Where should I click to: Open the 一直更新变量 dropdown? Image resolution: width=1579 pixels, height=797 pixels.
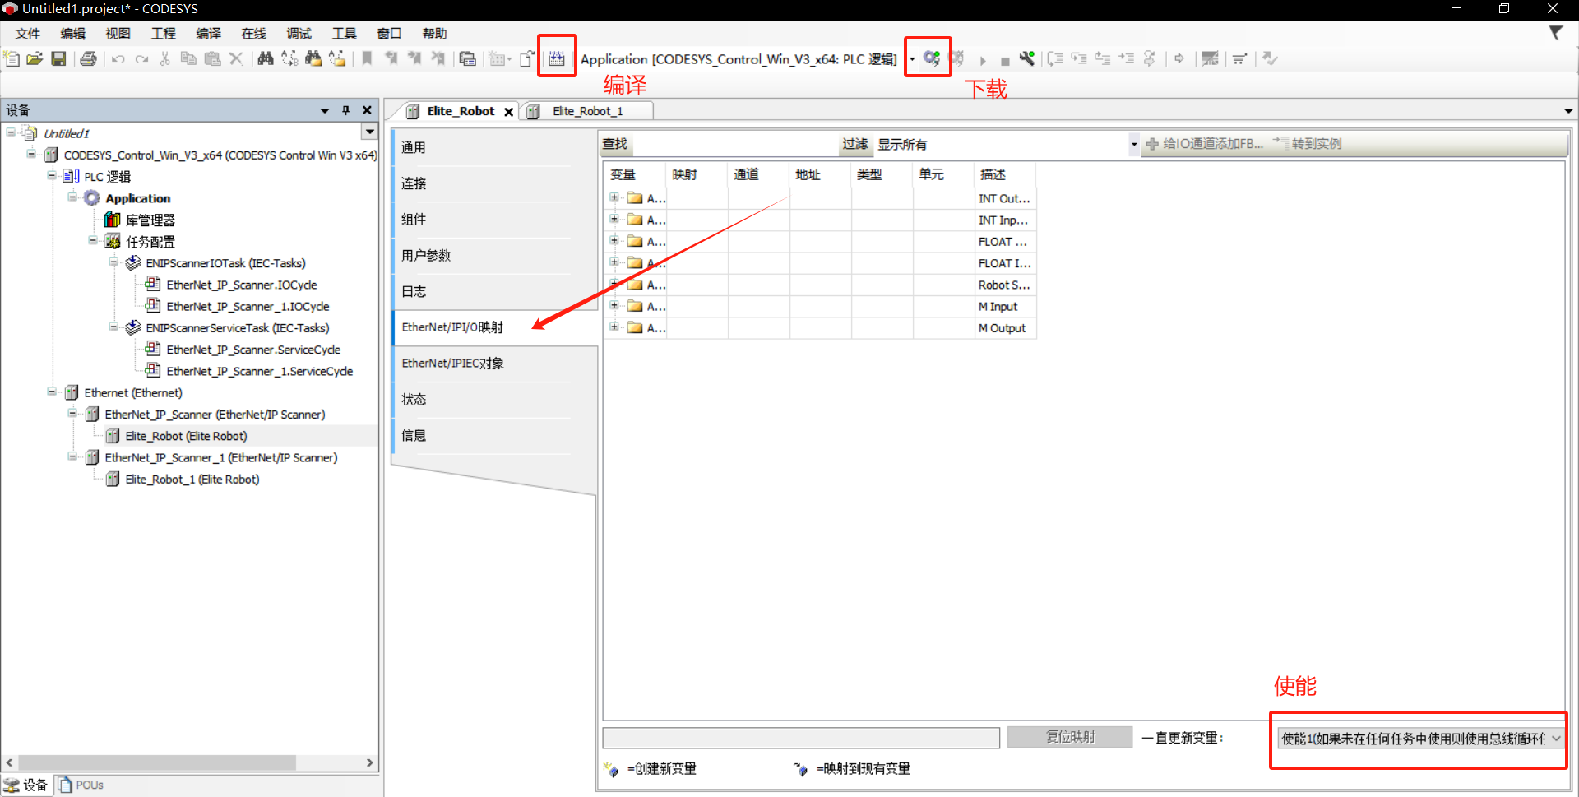[1556, 739]
